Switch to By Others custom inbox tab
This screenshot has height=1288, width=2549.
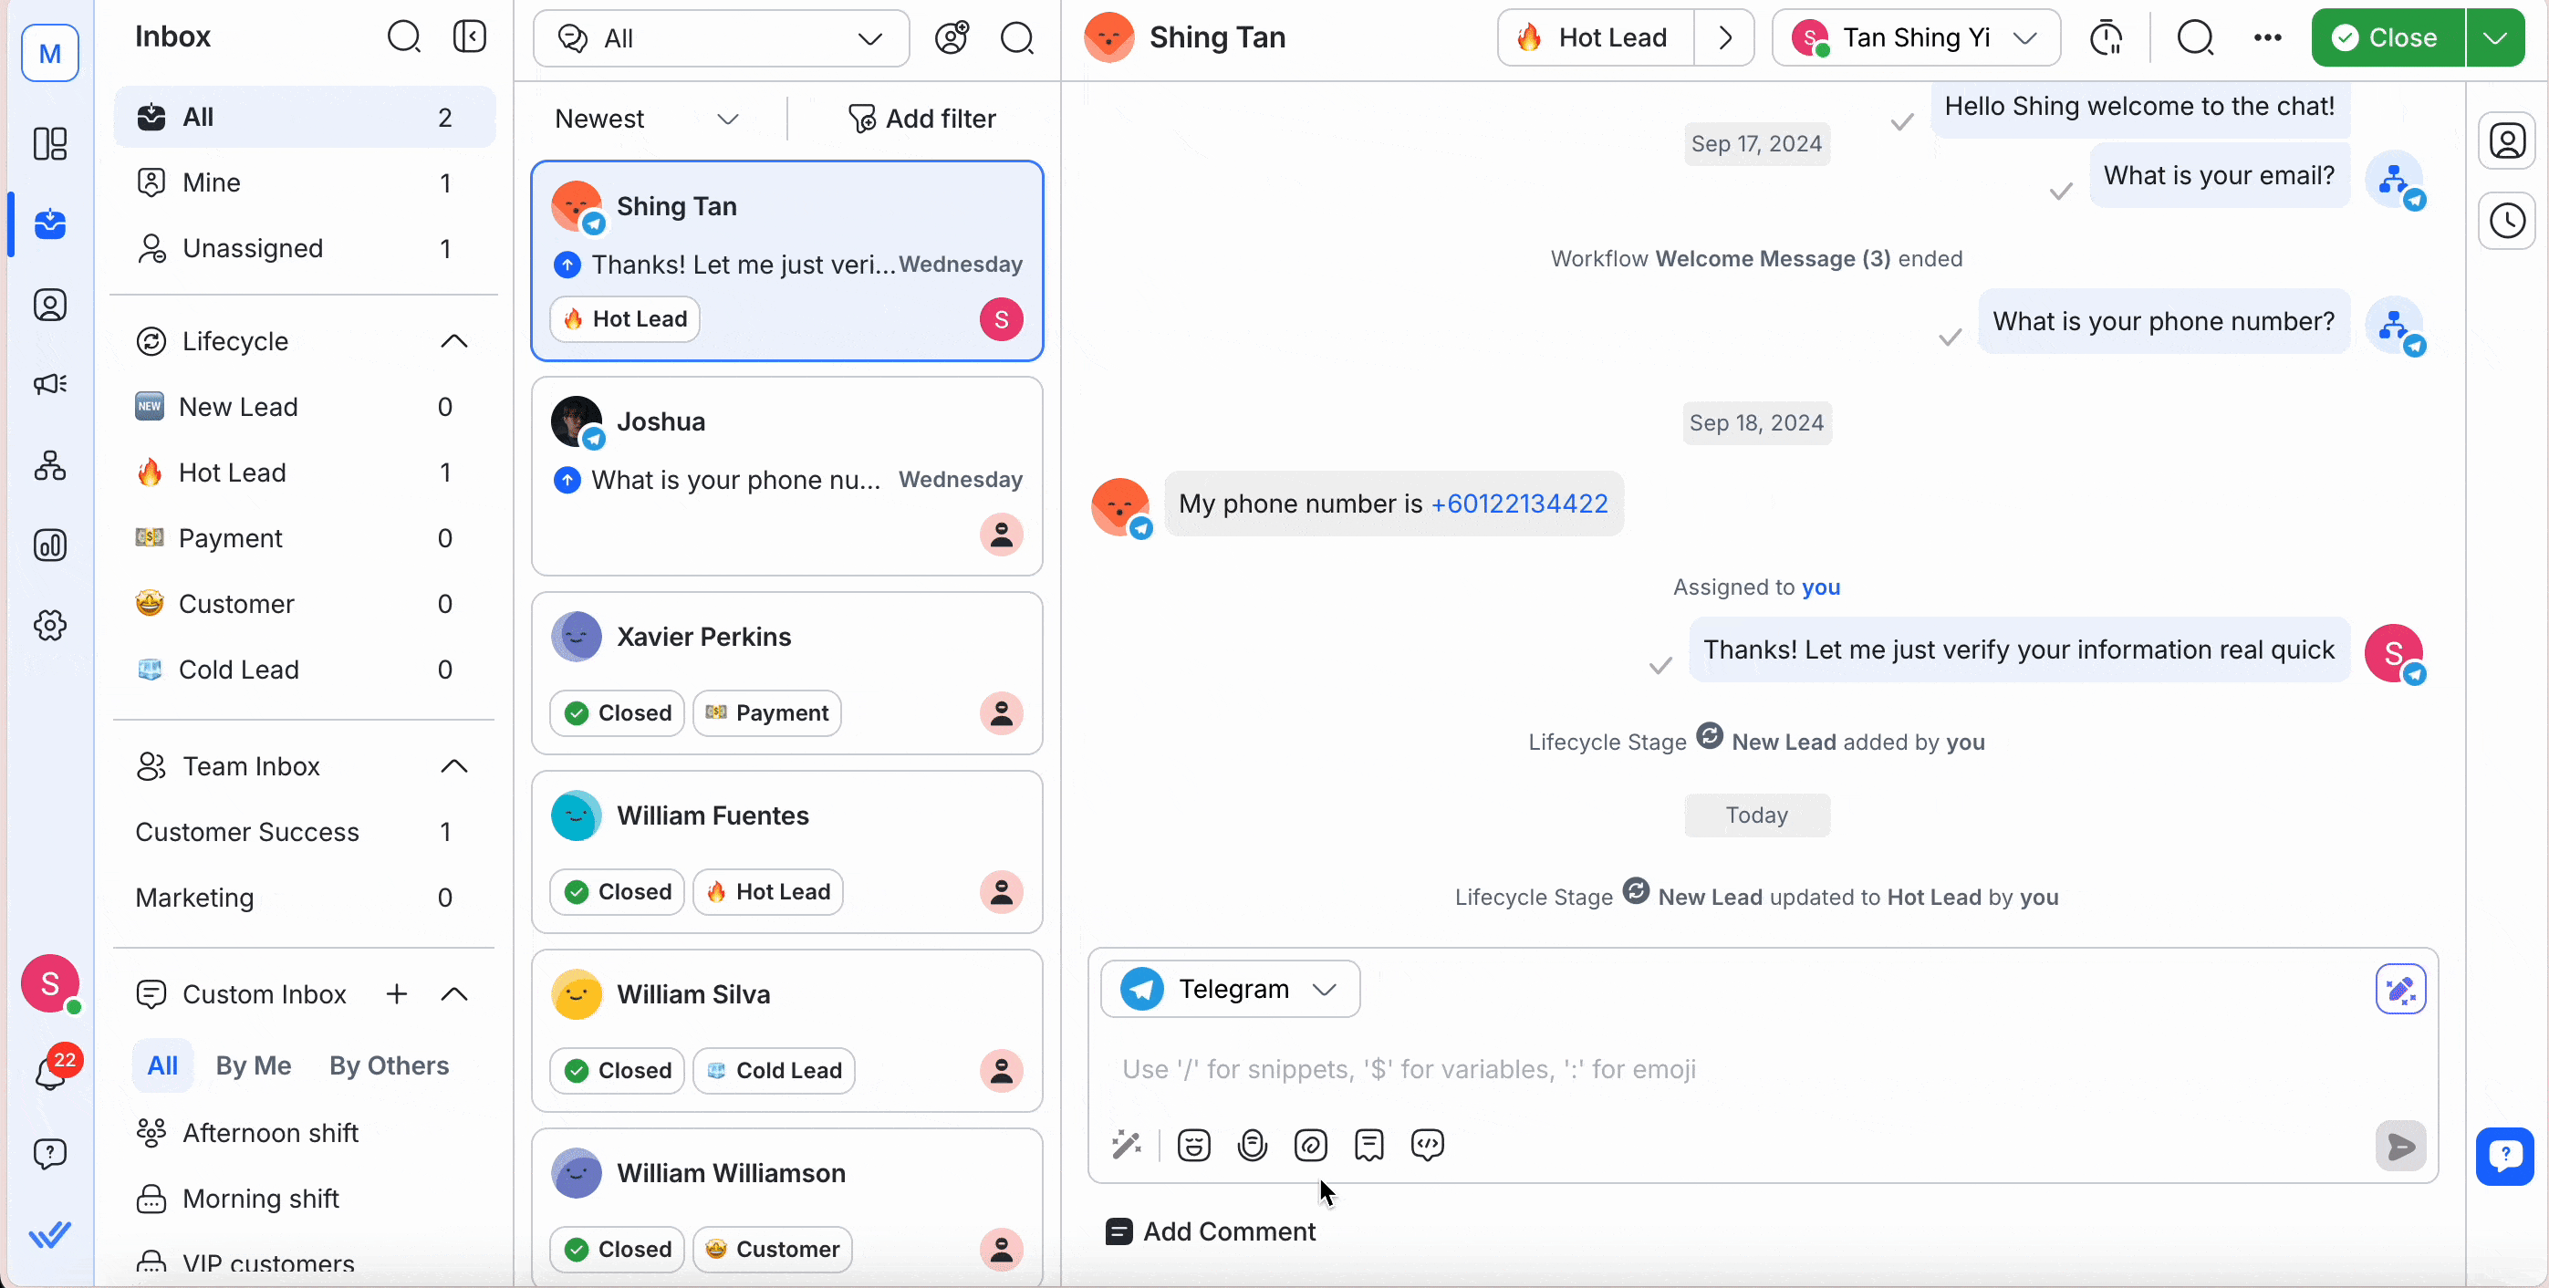[x=389, y=1065]
